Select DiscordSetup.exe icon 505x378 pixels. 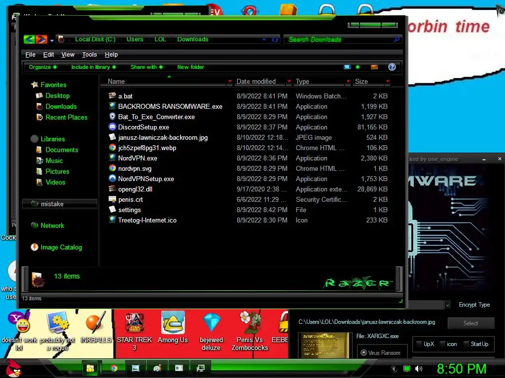[112, 126]
